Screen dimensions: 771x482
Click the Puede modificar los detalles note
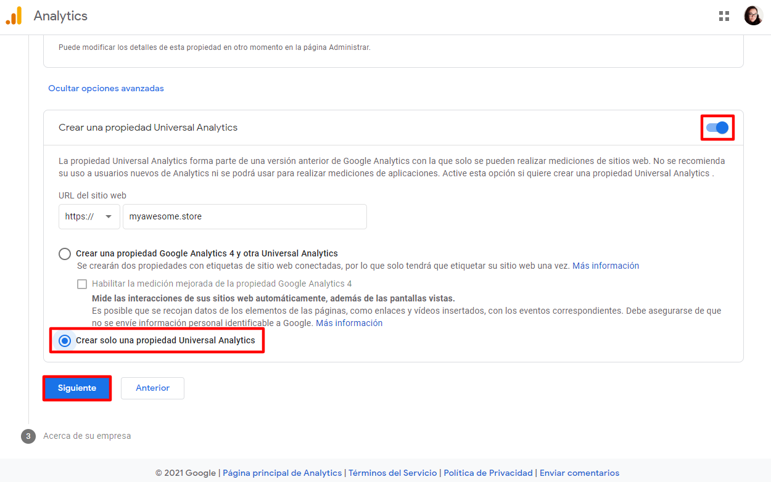click(215, 47)
